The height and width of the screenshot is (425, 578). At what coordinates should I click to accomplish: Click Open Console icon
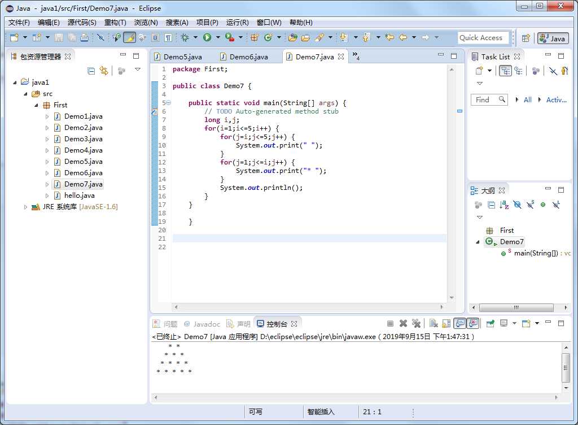point(526,323)
